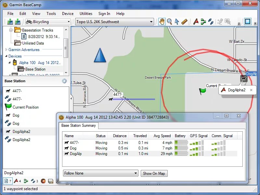Click the Send to Device toolbar icon
This screenshot has width=260, height=195.
[x=10, y=22]
